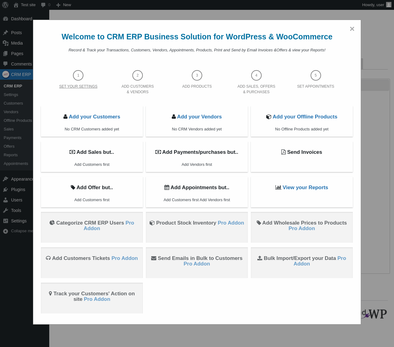Viewport: 394px width, 347px height.
Task: Click the Send Invoices PDF icon
Action: [x=283, y=152]
